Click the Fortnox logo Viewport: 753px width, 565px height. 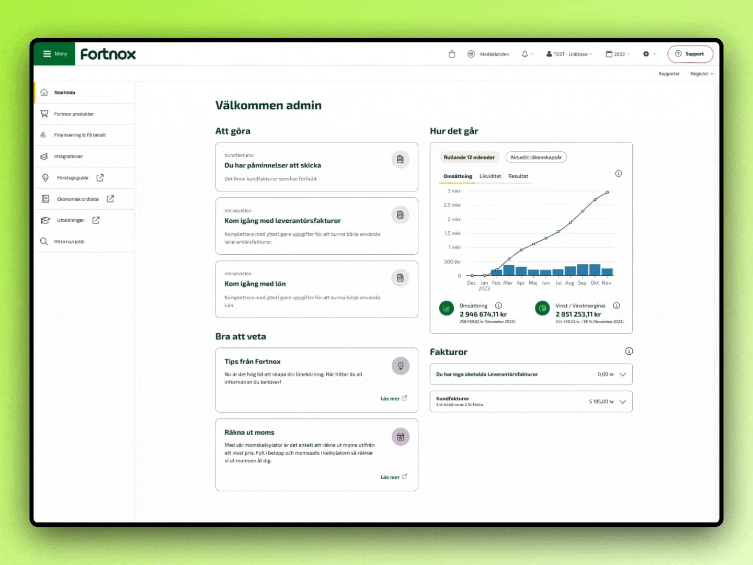[108, 54]
